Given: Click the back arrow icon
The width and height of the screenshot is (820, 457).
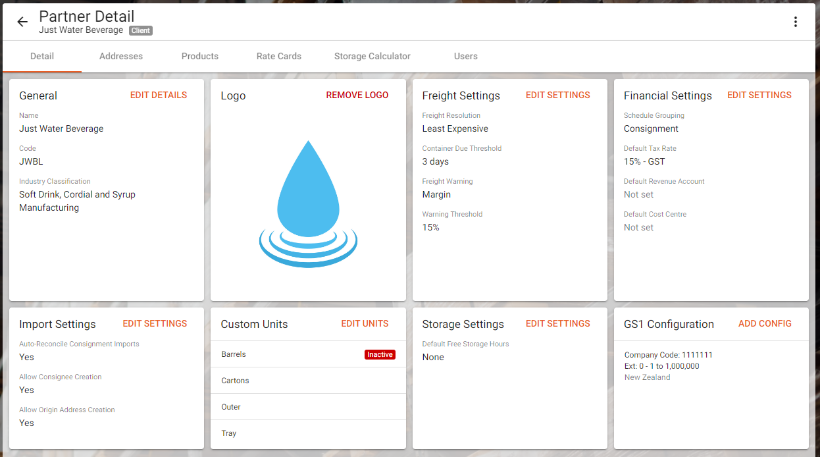Looking at the screenshot, I should click(x=22, y=22).
